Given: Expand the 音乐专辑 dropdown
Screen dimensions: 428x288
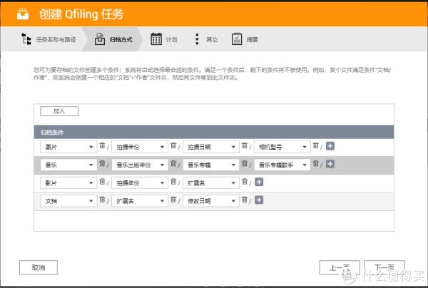Looking at the screenshot, I should coord(211,165).
